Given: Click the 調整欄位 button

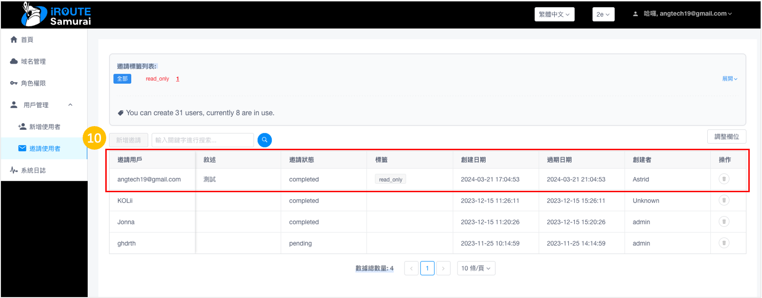Looking at the screenshot, I should (726, 136).
